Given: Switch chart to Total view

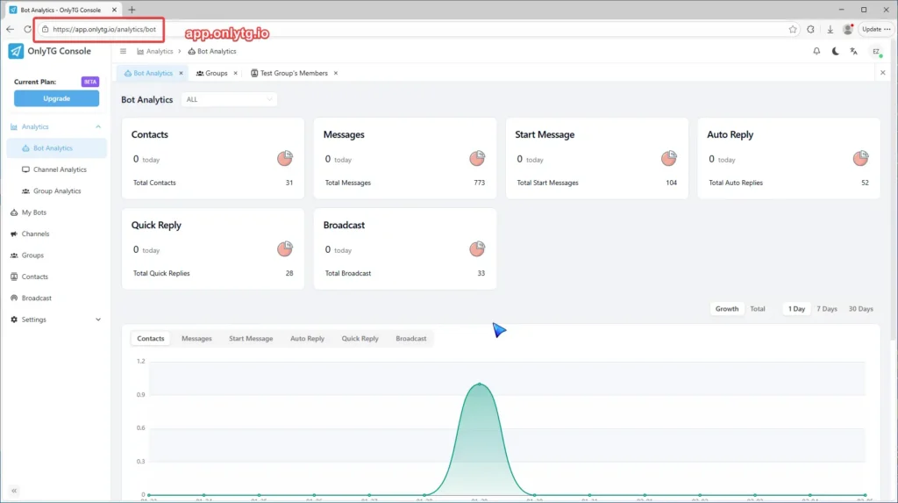Looking at the screenshot, I should click(x=757, y=309).
